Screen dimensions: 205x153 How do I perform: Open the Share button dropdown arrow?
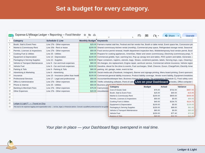(178, 36)
